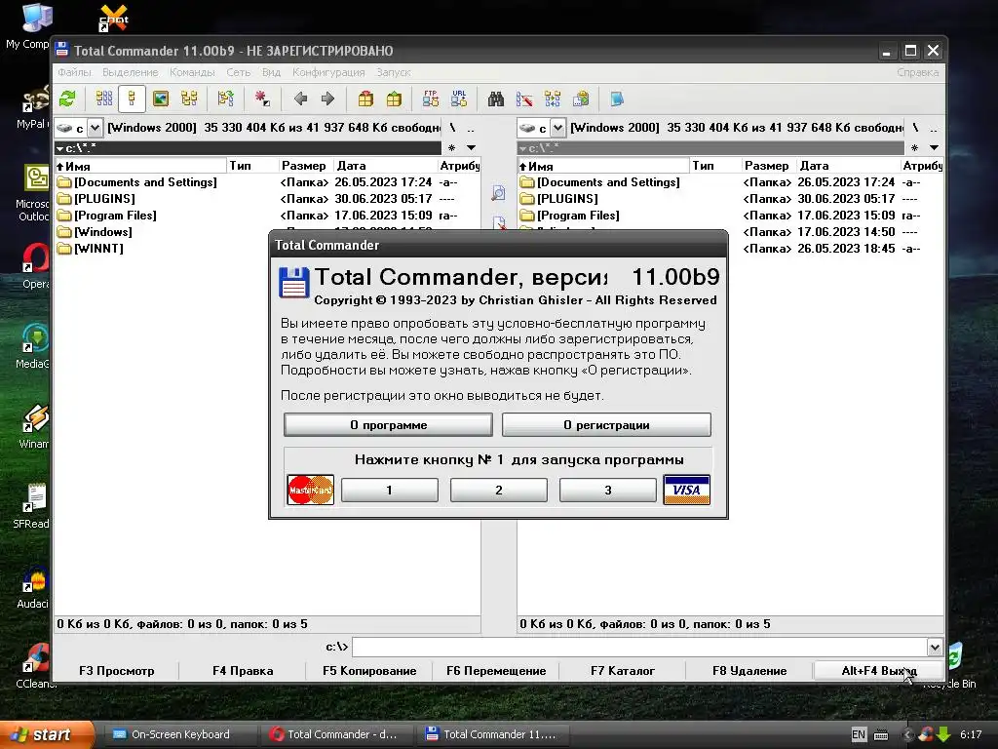Viewport: 998px width, 749px height.
Task: Select [WINNT] folder in left panel
Action: click(x=98, y=249)
